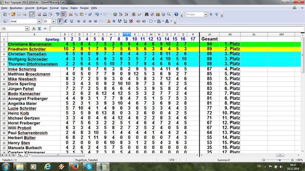Sort ascending with toolbar icon
This screenshot has height=171, width=305.
pos(121,14)
